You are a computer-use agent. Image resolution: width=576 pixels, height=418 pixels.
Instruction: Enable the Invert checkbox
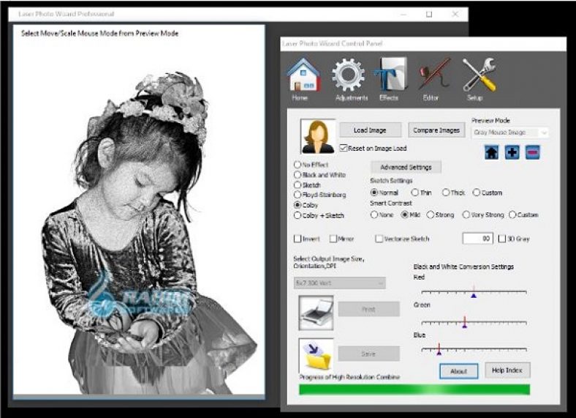point(298,239)
